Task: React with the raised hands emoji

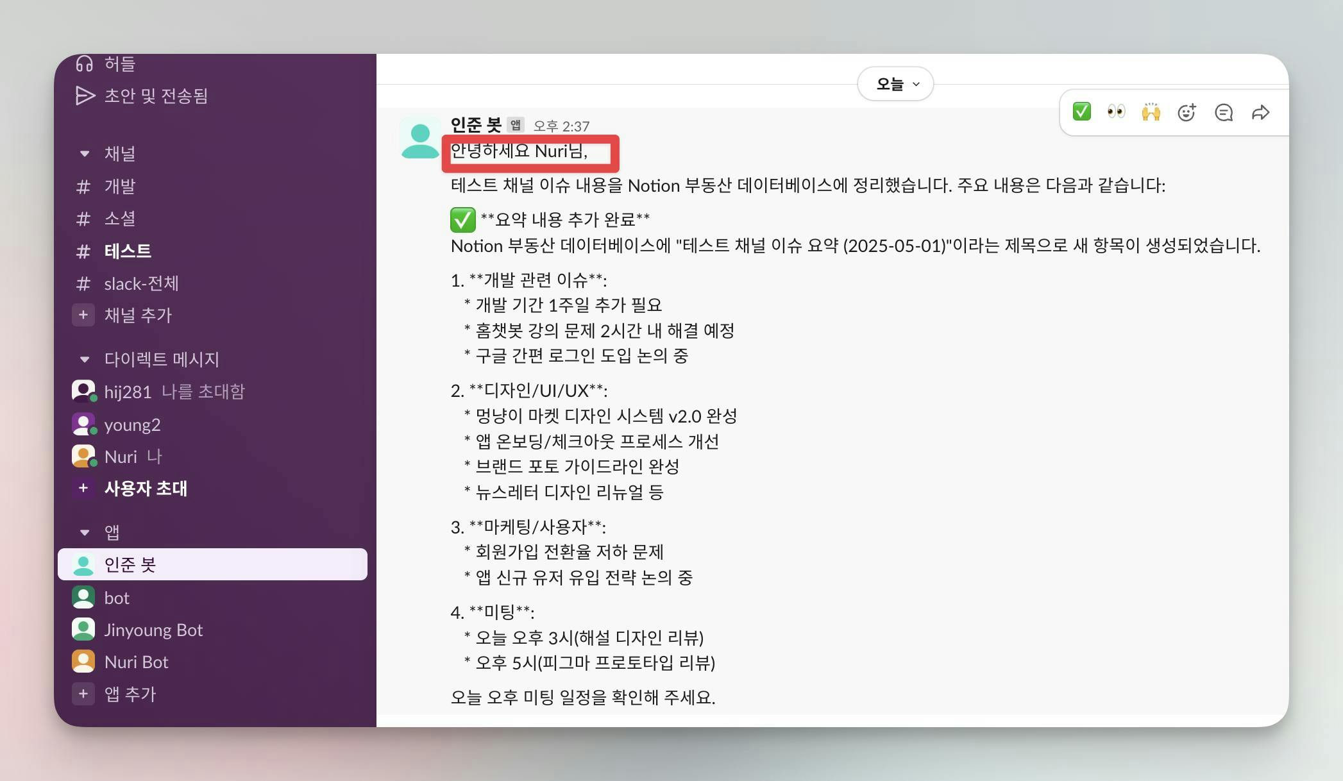Action: pos(1151,112)
